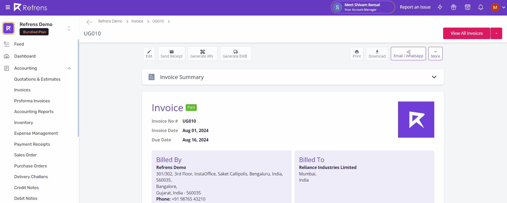Open Proforma Invoices

click(32, 101)
